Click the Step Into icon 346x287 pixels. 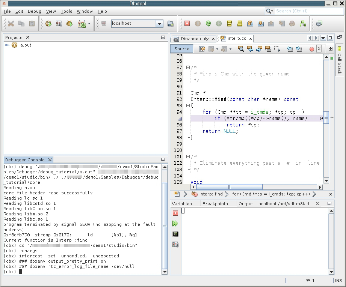click(x=261, y=23)
